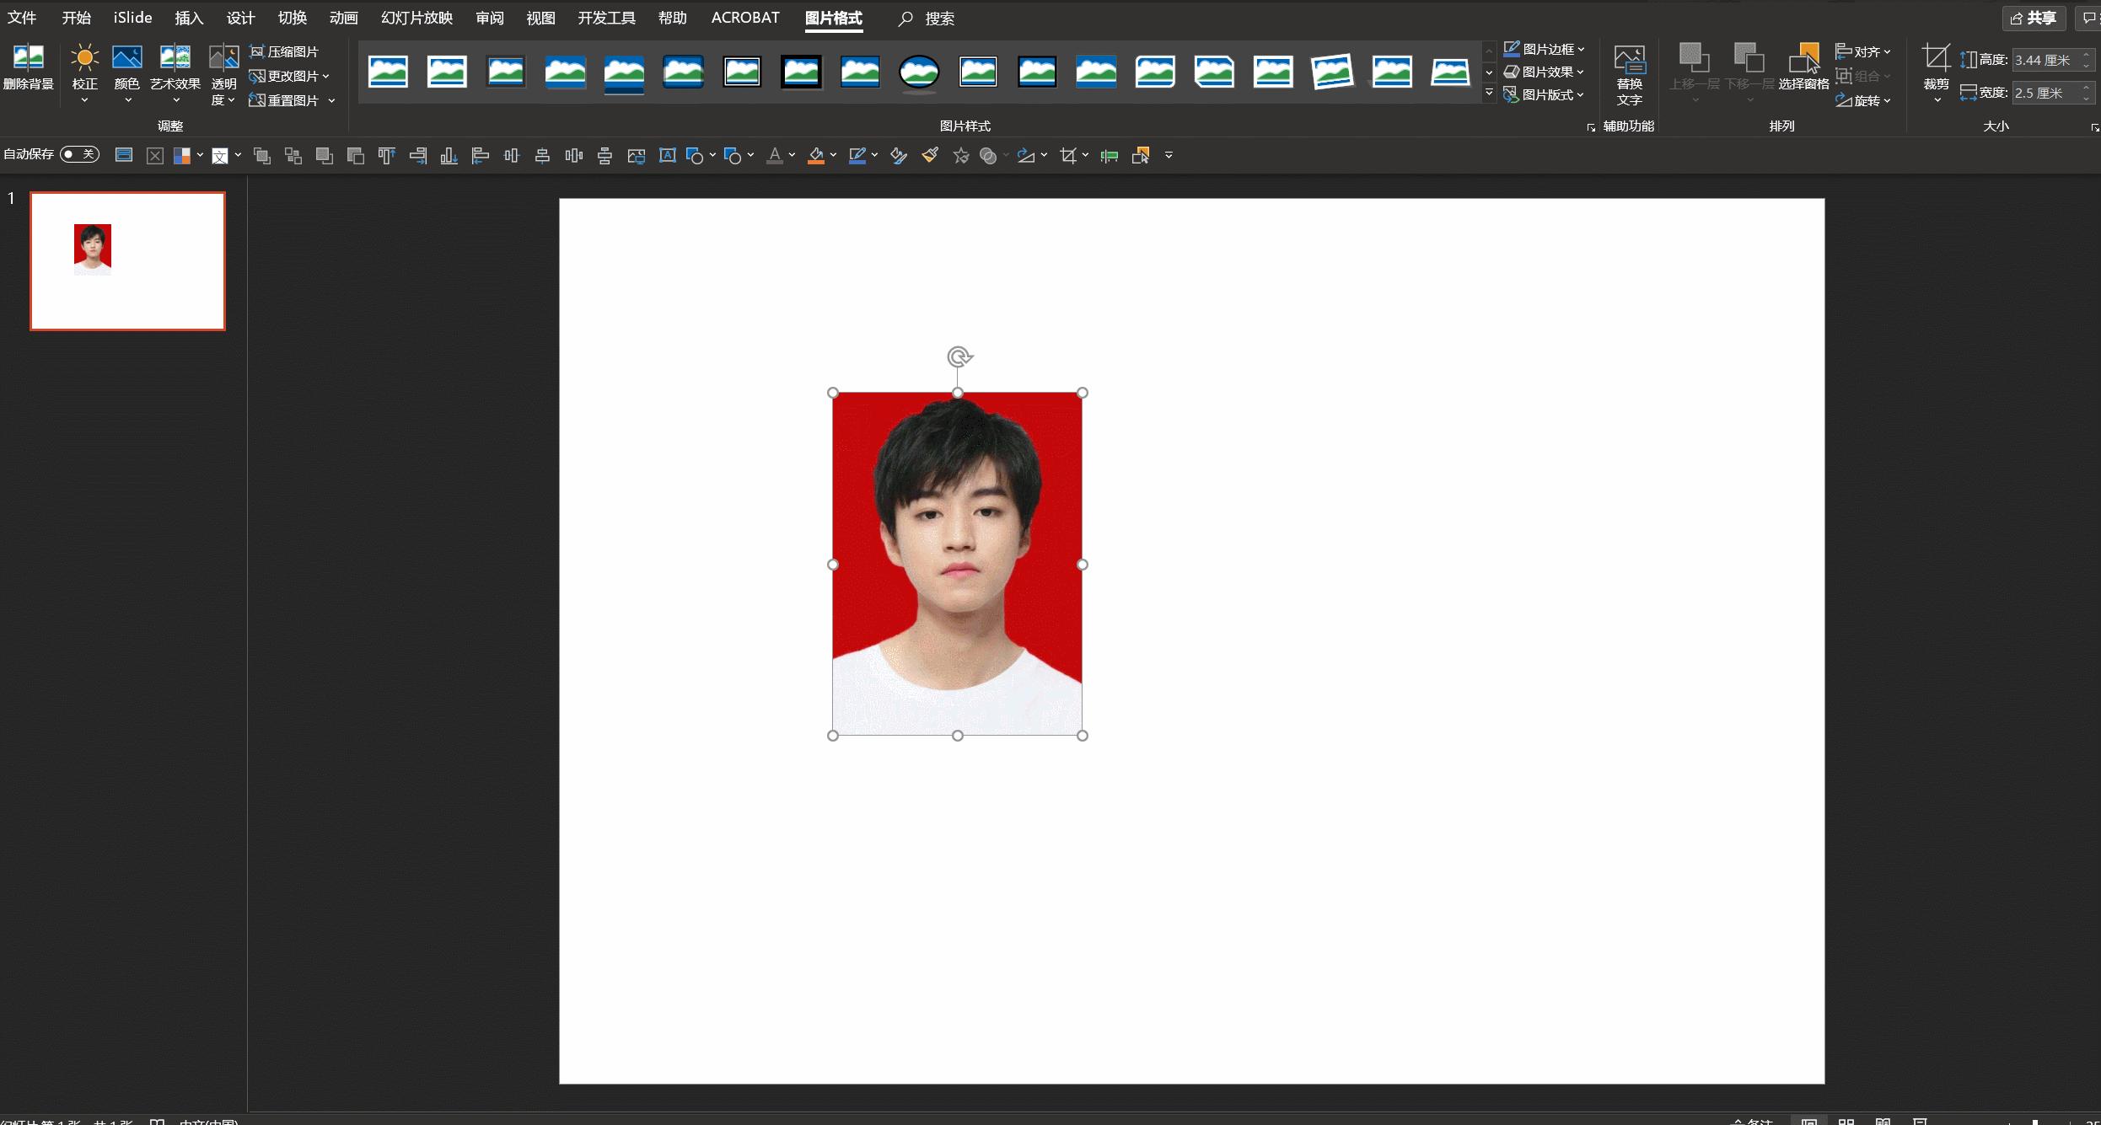This screenshot has height=1125, width=2101.
Task: Toggle the AutoSave (自动保存) switch
Action: pyautogui.click(x=80, y=154)
